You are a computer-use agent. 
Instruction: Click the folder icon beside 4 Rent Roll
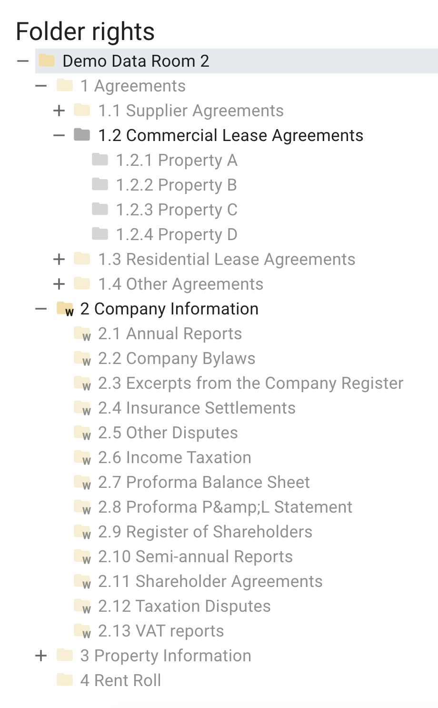64,680
